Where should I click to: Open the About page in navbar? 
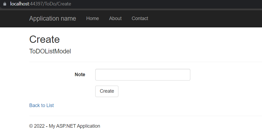click(x=115, y=18)
